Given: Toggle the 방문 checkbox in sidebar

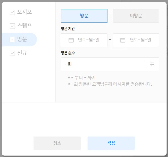Looking at the screenshot, I should point(12,40).
